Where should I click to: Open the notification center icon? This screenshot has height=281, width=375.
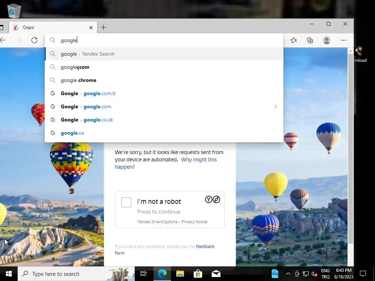pyautogui.click(x=363, y=274)
